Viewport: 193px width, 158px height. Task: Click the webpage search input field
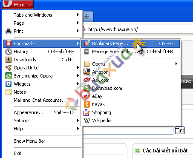point(128,130)
